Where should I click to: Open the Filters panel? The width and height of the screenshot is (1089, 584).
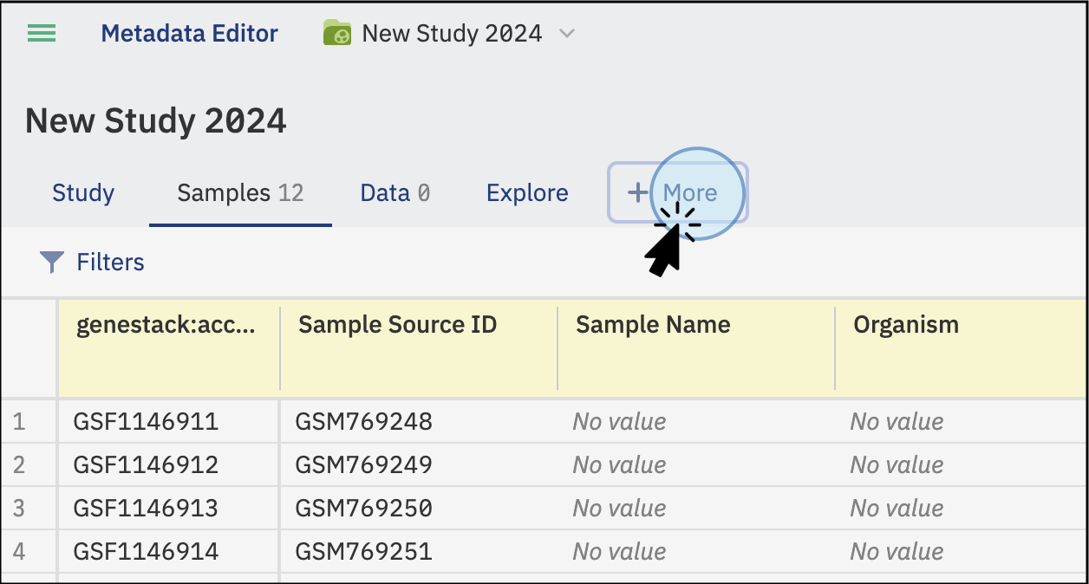93,262
